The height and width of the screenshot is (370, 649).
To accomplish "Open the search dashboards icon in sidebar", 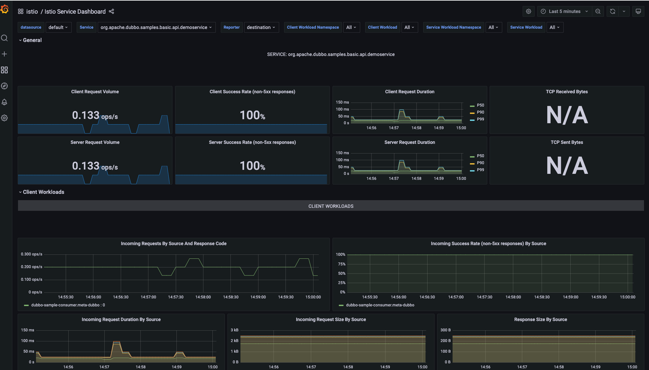I will pyautogui.click(x=4, y=38).
